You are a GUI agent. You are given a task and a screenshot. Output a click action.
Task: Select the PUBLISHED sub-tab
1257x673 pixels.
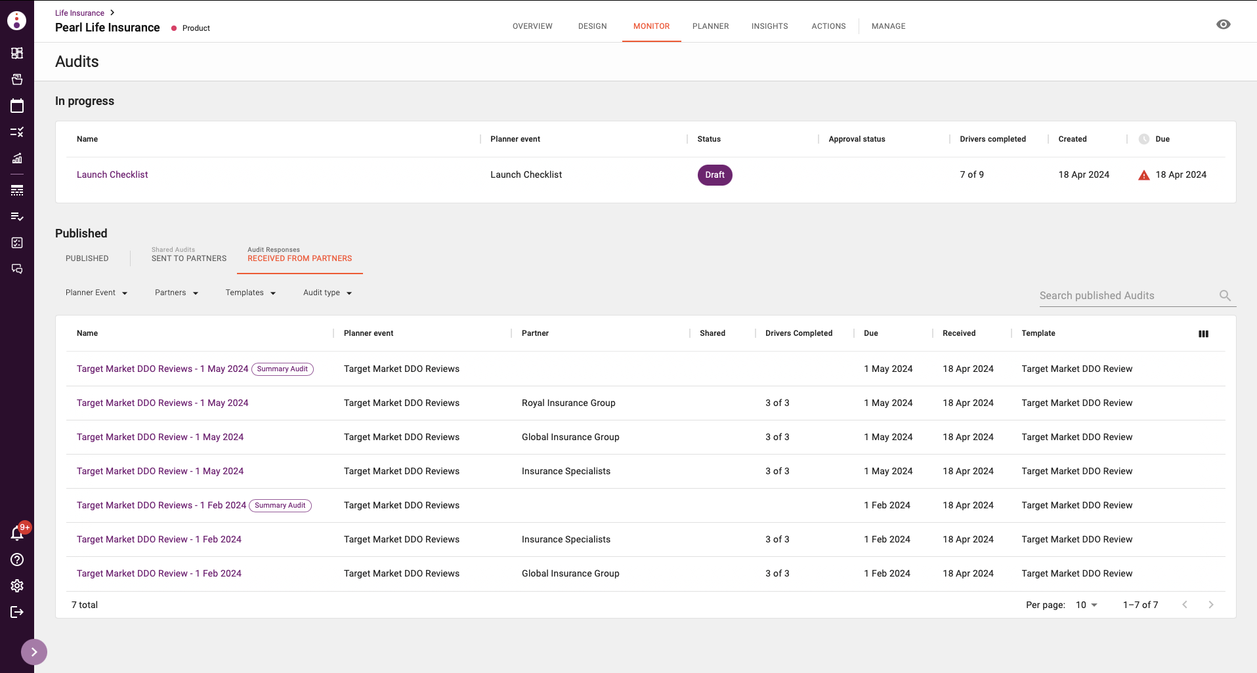point(87,258)
